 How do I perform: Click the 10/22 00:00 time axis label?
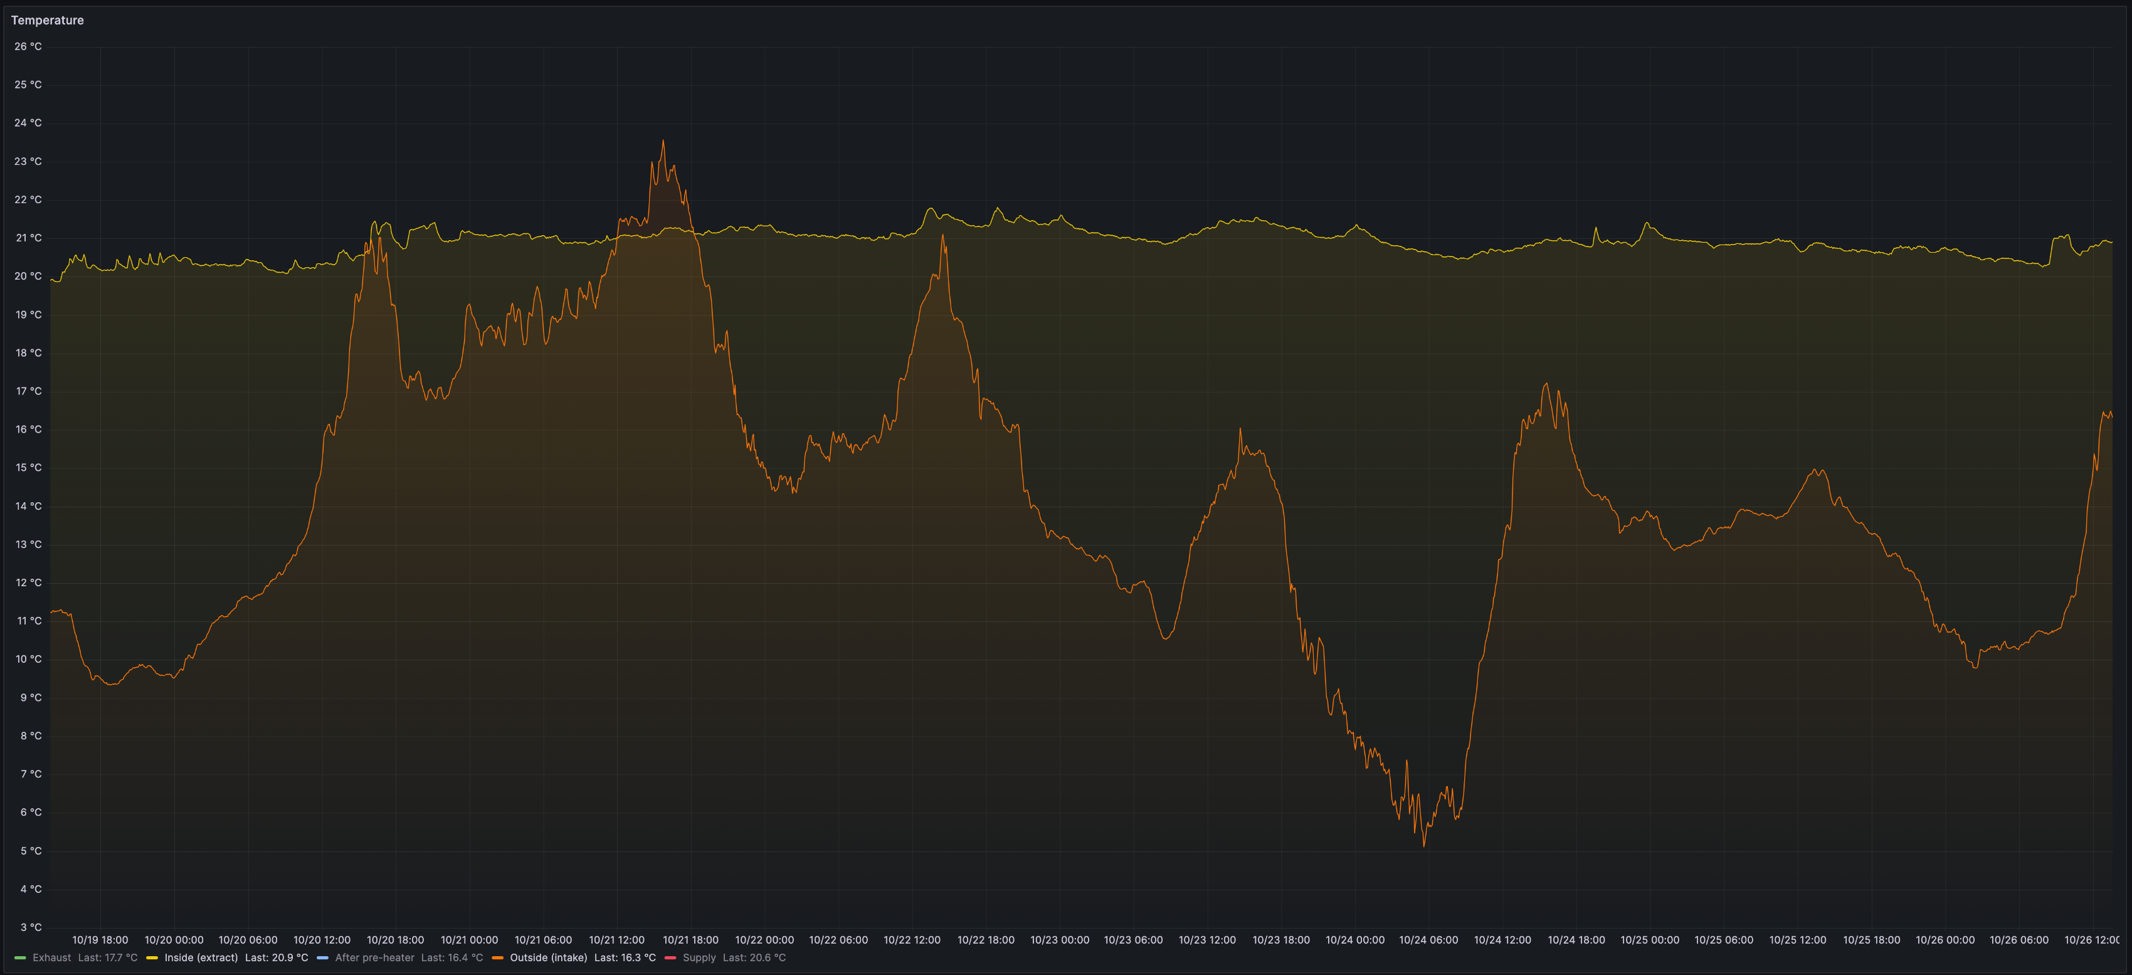click(x=764, y=941)
